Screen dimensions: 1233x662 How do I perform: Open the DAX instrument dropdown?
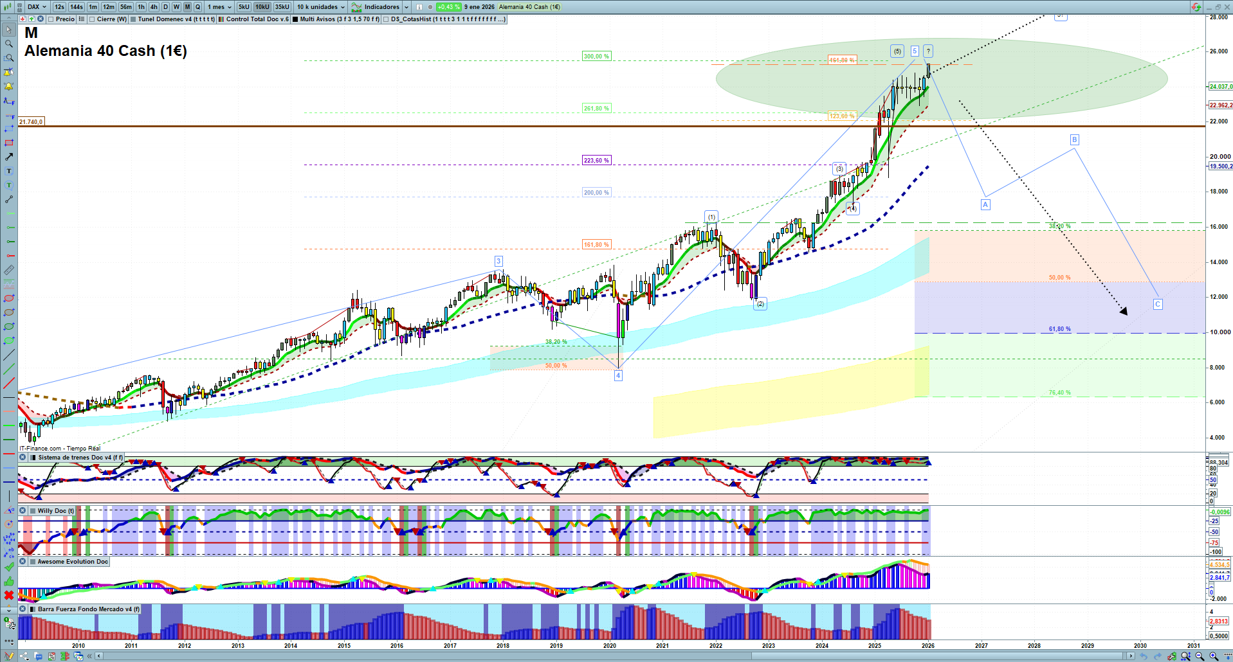37,7
